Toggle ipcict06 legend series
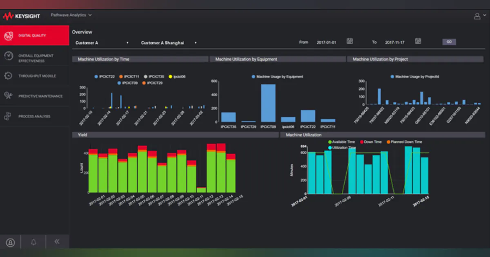The height and width of the screenshot is (257, 490). pyautogui.click(x=176, y=76)
